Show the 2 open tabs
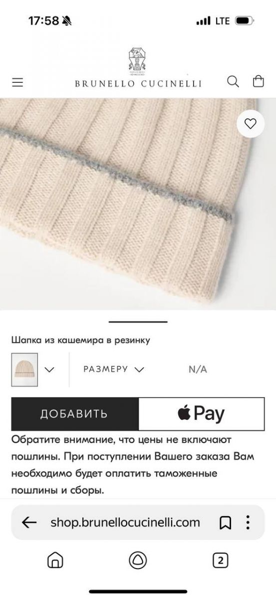The height and width of the screenshot is (599, 276). pos(220,560)
